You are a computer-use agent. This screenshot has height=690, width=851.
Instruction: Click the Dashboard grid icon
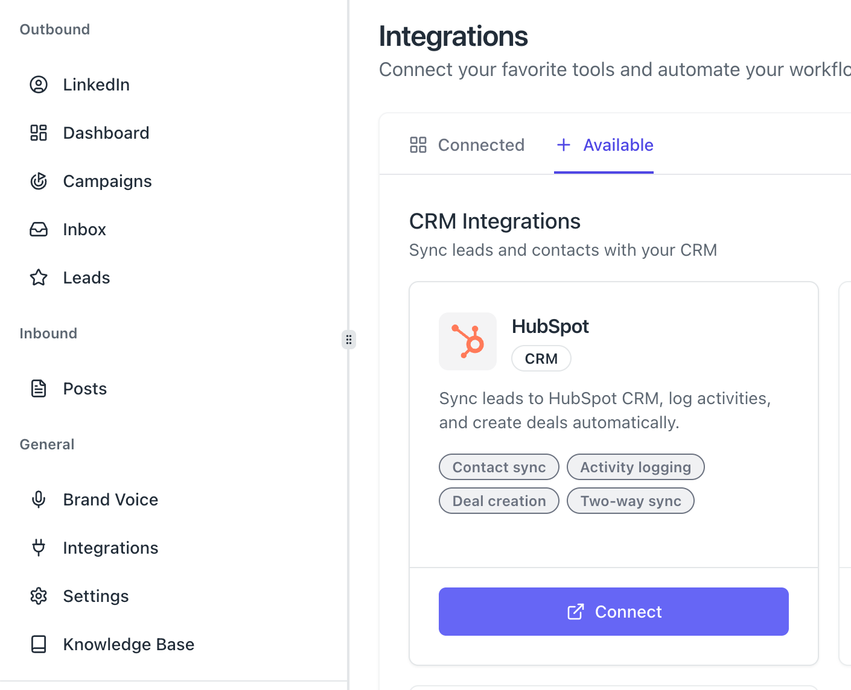39,133
